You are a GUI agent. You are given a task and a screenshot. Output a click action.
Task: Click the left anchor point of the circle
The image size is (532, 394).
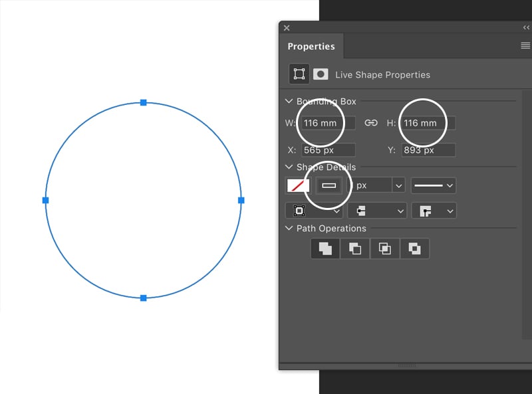45,201
